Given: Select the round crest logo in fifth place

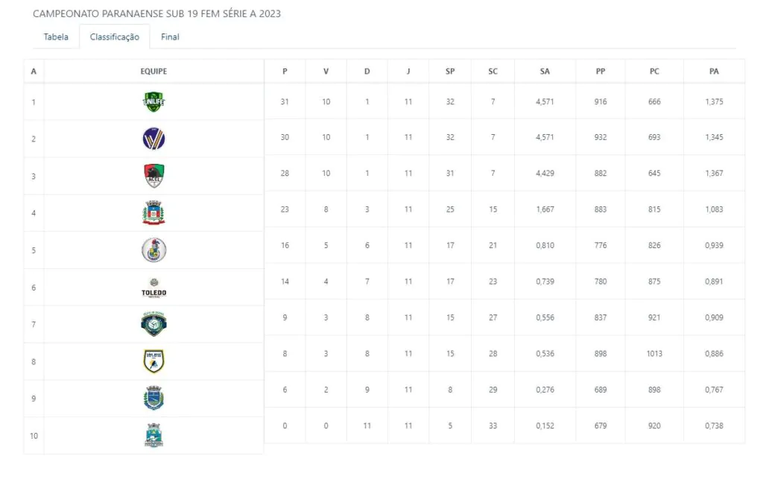Looking at the screenshot, I should point(153,250).
